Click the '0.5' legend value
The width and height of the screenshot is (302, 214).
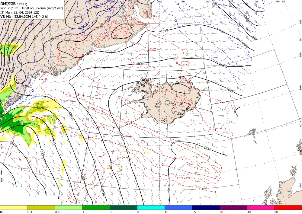[57, 212]
